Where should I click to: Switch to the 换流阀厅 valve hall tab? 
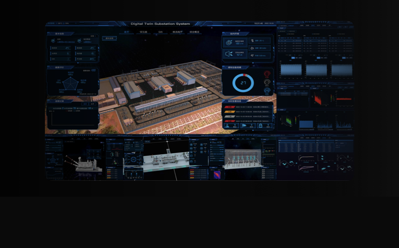coord(177,32)
